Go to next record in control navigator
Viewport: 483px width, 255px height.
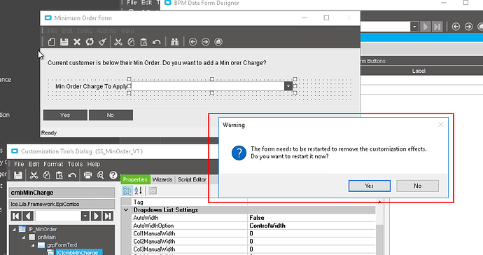tap(96, 216)
